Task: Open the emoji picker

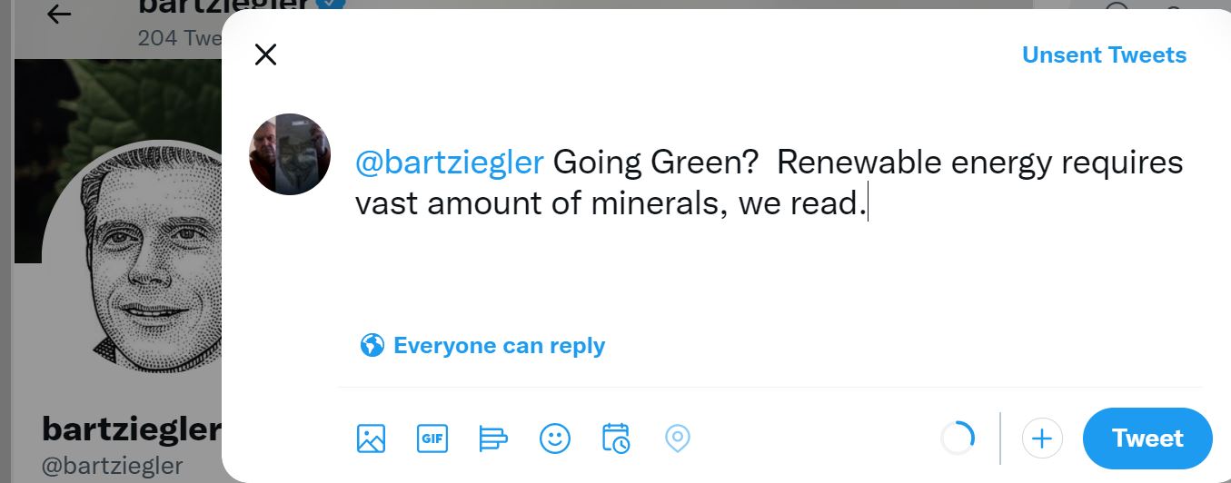Action: click(x=554, y=439)
